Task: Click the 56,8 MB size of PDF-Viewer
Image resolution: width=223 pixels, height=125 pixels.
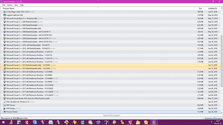Action: [x=200, y=105]
